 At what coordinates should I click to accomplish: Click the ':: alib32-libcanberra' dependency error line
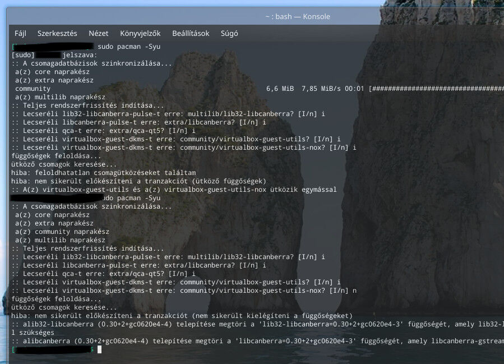pos(257,324)
